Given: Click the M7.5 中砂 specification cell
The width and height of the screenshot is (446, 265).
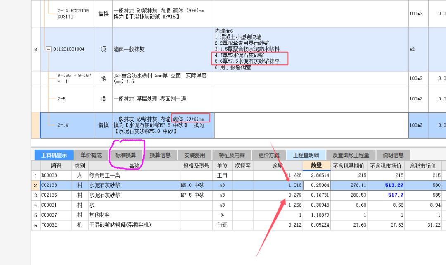Looking at the screenshot, I should pyautogui.click(x=197, y=195).
